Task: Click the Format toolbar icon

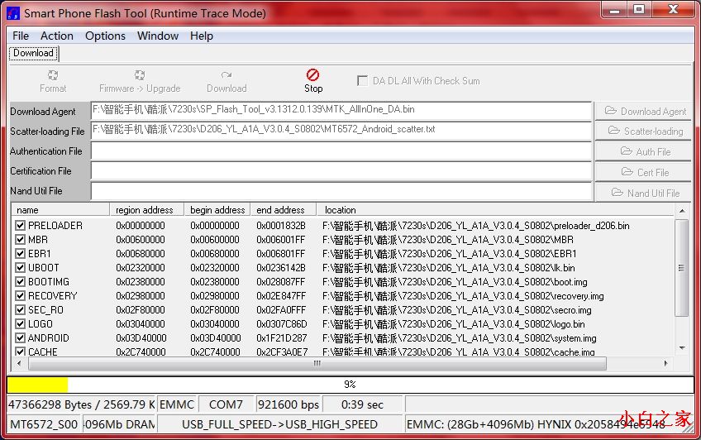Action: click(x=53, y=74)
